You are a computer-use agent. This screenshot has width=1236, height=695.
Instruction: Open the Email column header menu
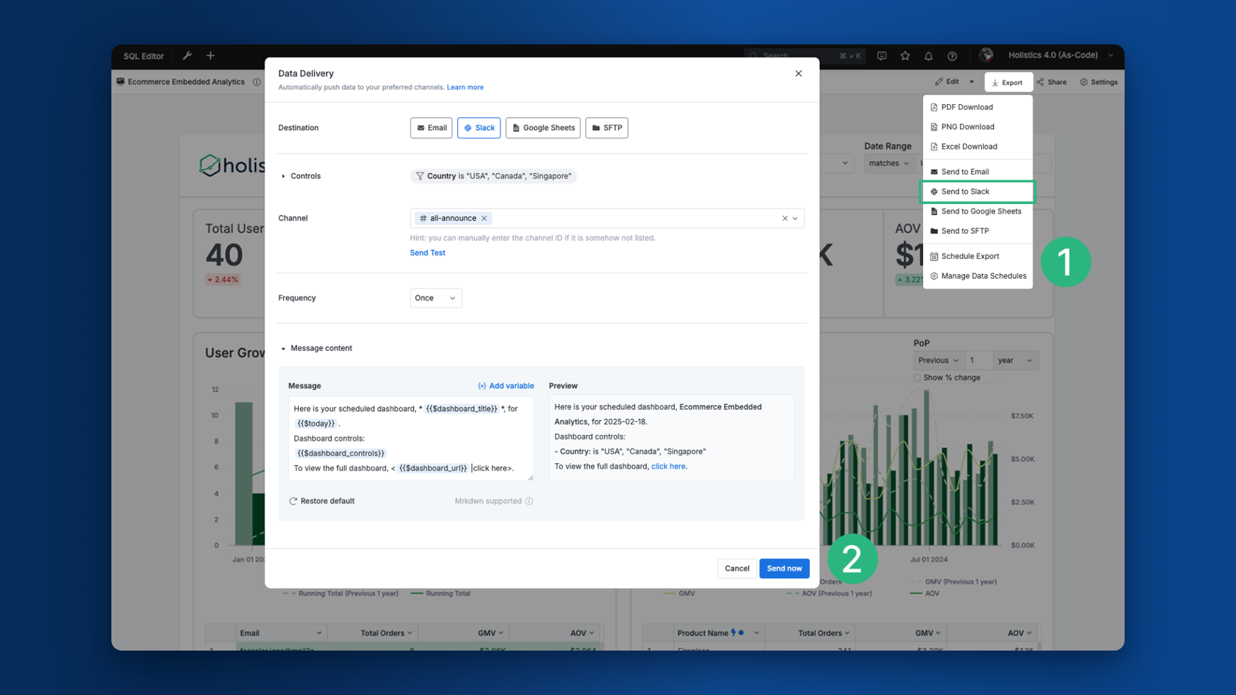coord(319,633)
